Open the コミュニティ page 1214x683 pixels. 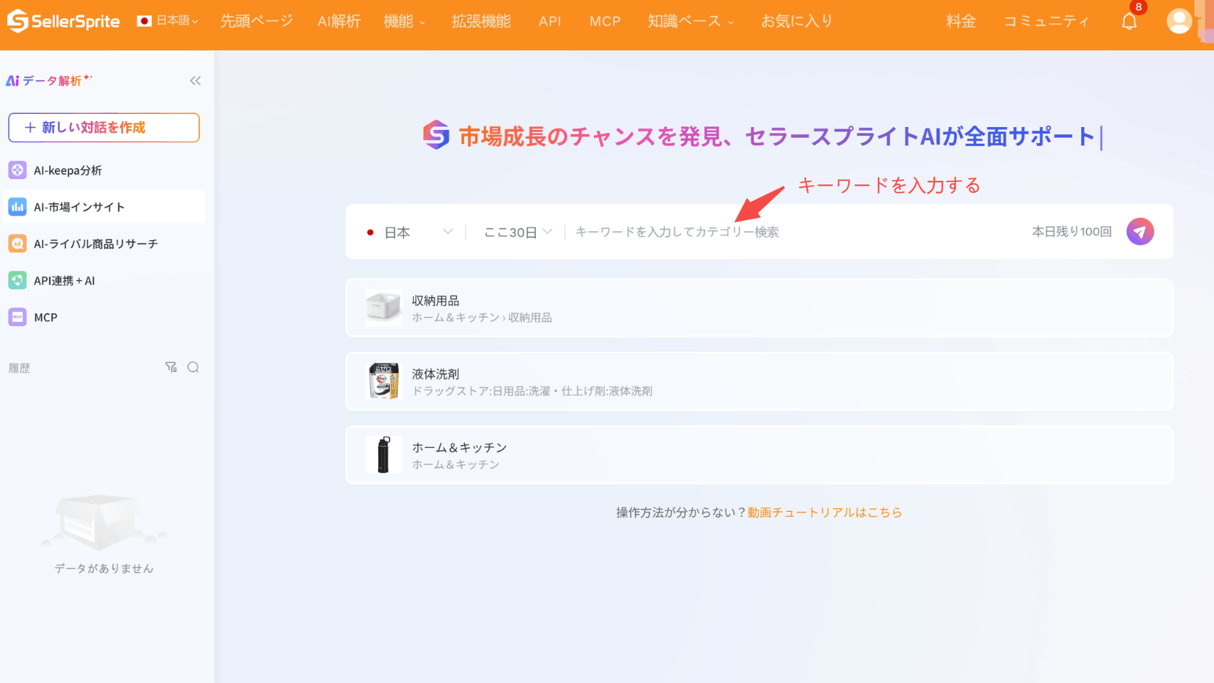tap(1046, 21)
